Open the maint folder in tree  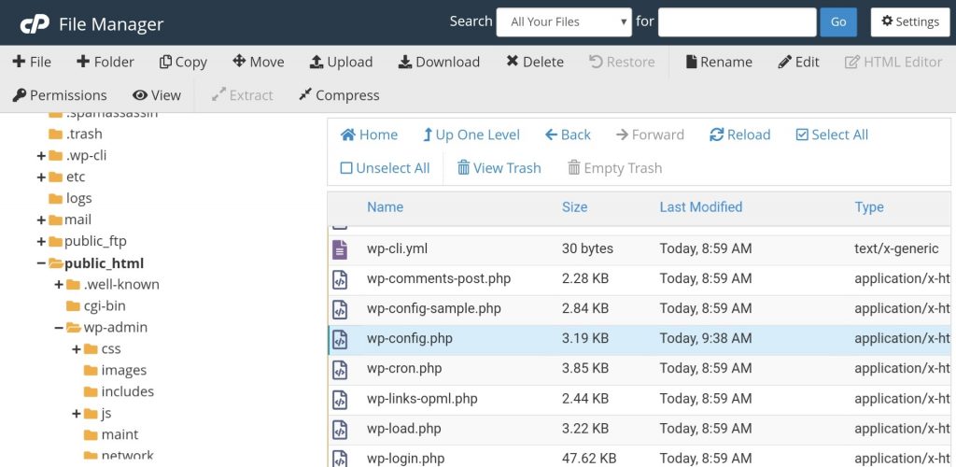click(x=111, y=434)
